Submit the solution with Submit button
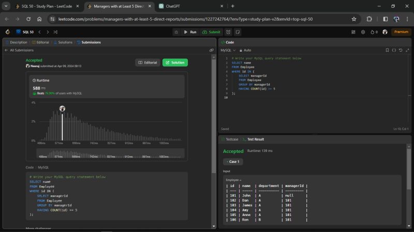 click(211, 32)
